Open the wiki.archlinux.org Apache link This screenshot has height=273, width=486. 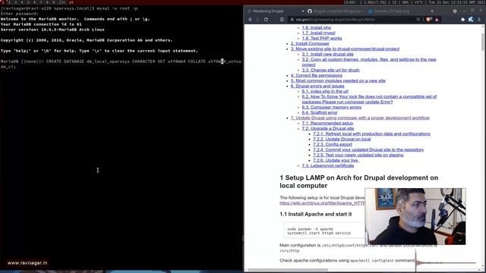[x=322, y=203]
